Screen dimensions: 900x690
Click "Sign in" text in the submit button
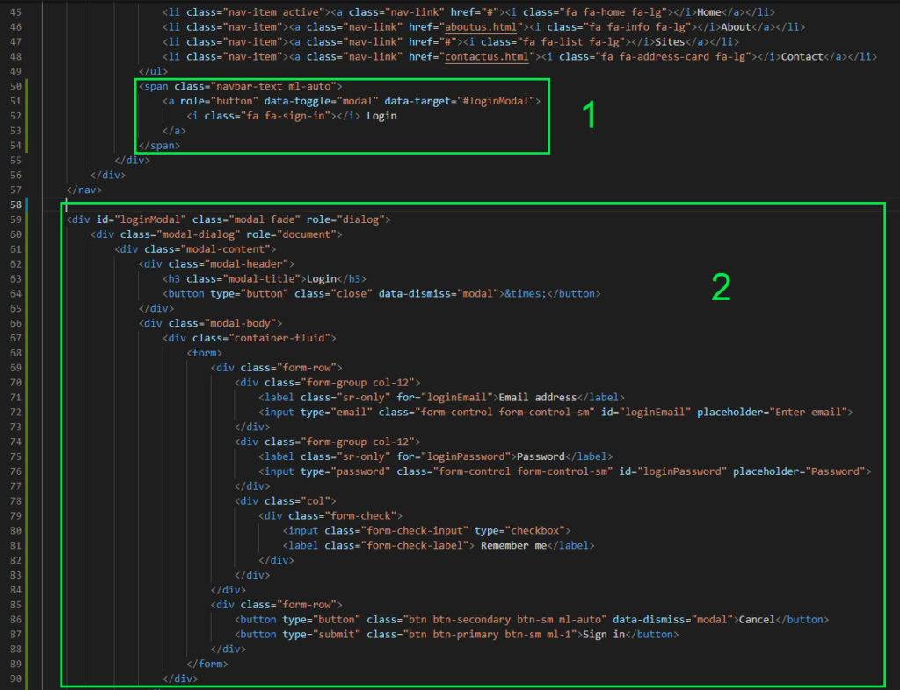(603, 635)
